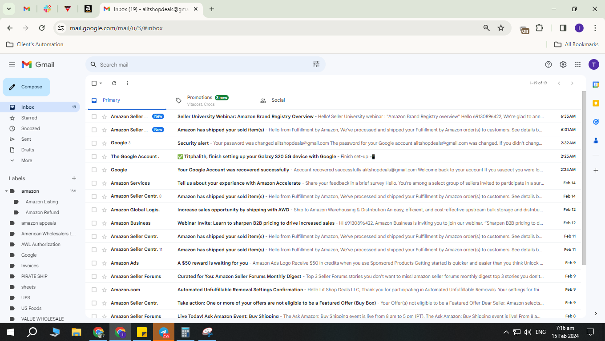Open the Snoozed folder
605x341 pixels.
pos(40,128)
